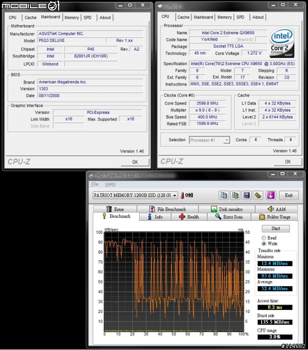Click the thermometer temperature icon in HD Tune

point(182,196)
